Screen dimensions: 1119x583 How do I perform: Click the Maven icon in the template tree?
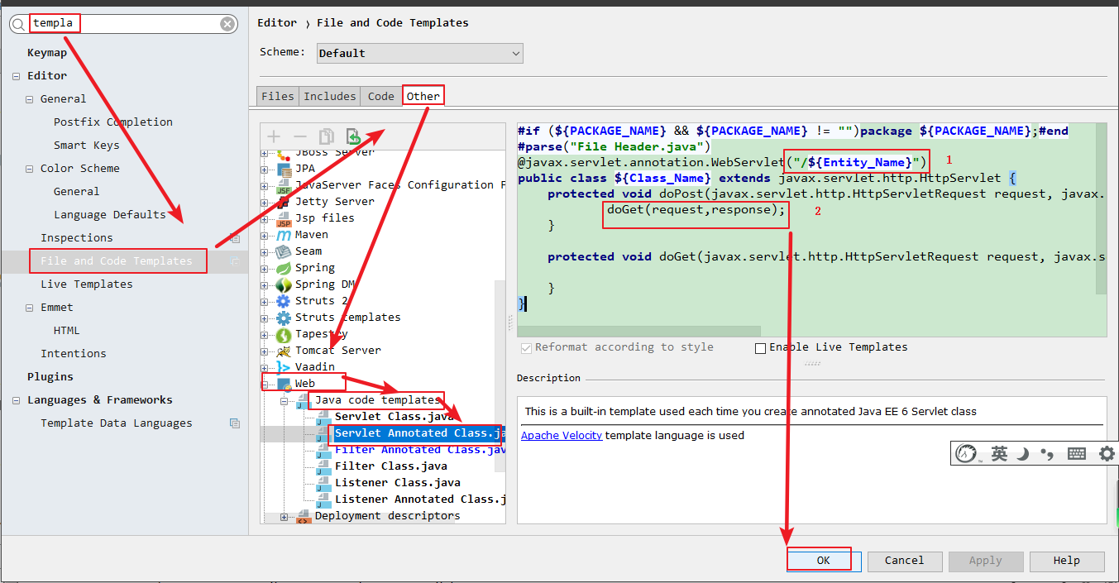click(284, 235)
